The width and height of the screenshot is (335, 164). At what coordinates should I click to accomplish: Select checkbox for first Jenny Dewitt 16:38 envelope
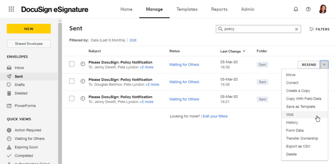pyautogui.click(x=72, y=64)
